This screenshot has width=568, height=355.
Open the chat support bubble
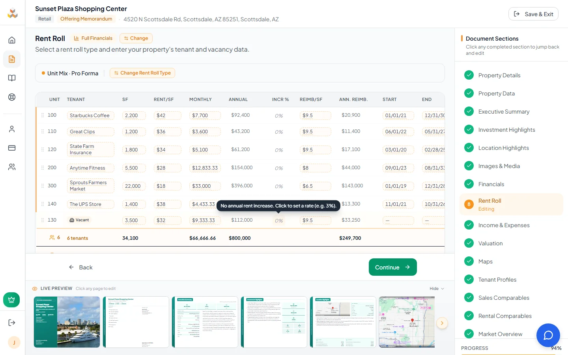548,335
